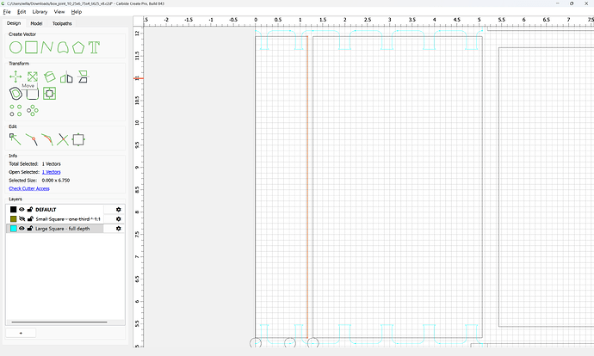Open settings gear for Large Square layer
The width and height of the screenshot is (594, 356).
pyautogui.click(x=118, y=229)
